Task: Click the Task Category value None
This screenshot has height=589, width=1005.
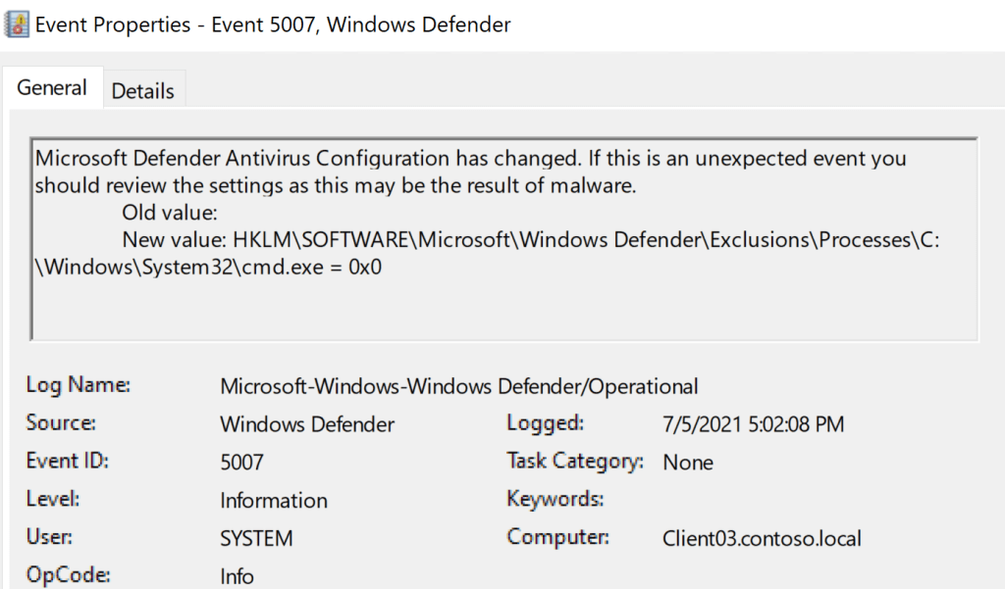Action: [x=688, y=463]
